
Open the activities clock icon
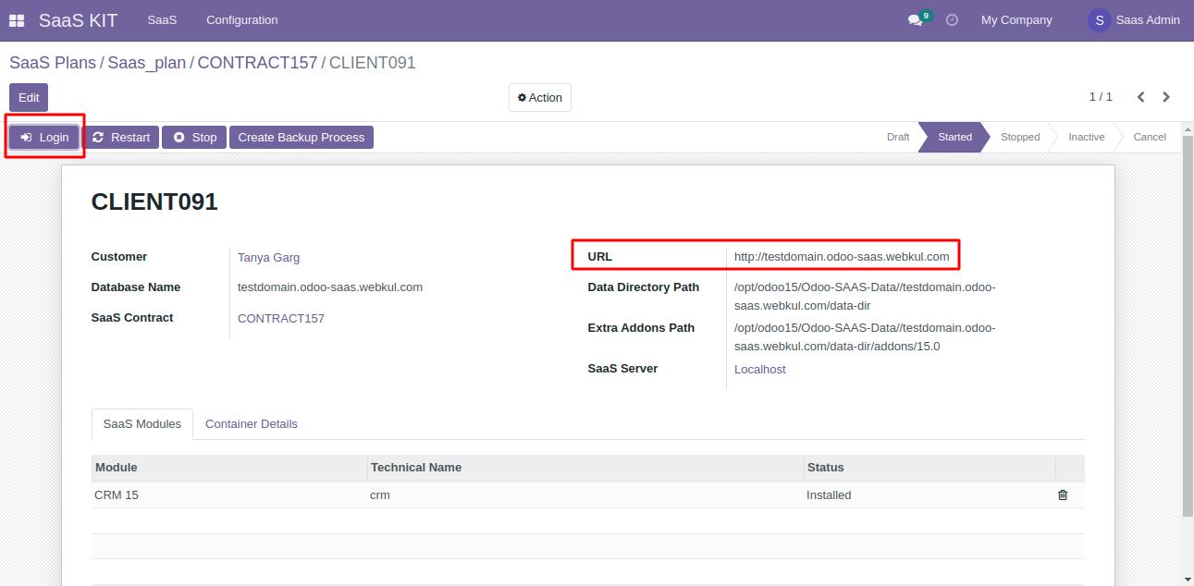(x=952, y=19)
